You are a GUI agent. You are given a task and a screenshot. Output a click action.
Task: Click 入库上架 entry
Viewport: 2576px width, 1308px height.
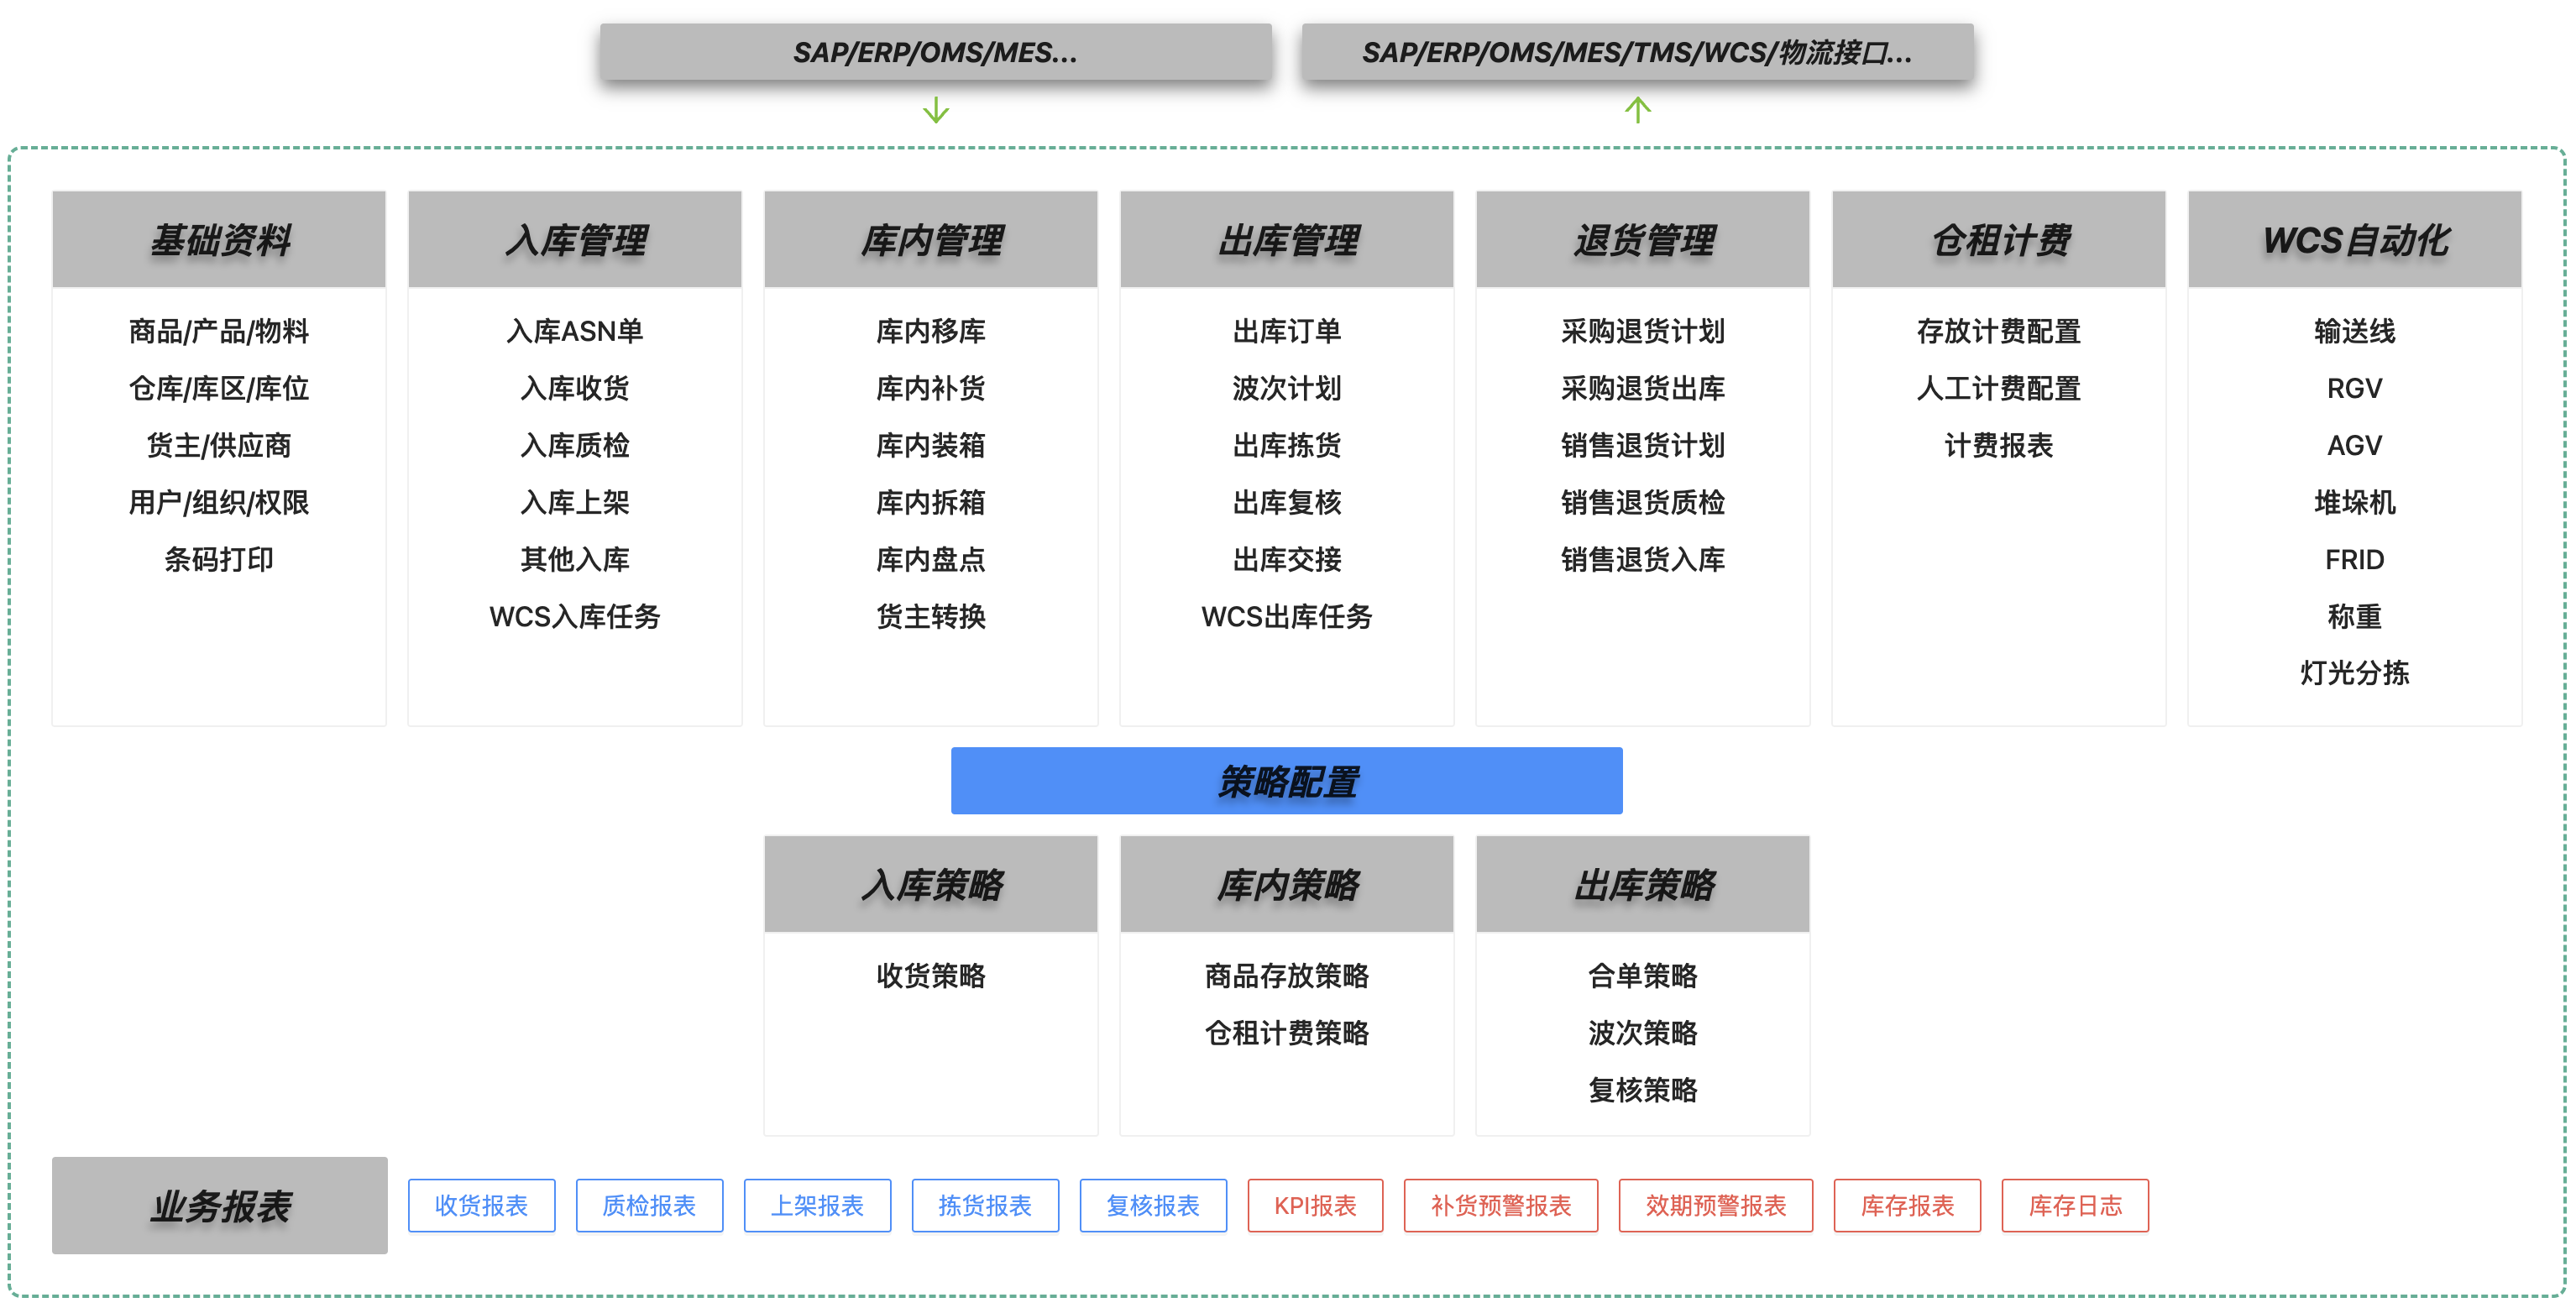[575, 502]
